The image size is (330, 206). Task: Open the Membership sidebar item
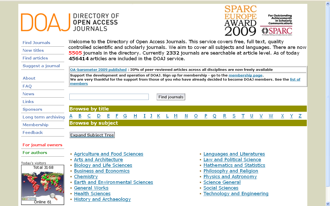36,125
